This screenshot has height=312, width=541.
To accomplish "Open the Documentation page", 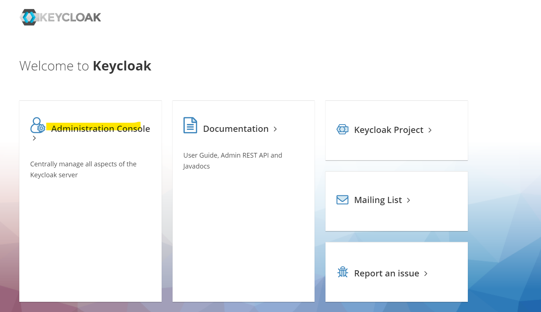I will pyautogui.click(x=236, y=129).
